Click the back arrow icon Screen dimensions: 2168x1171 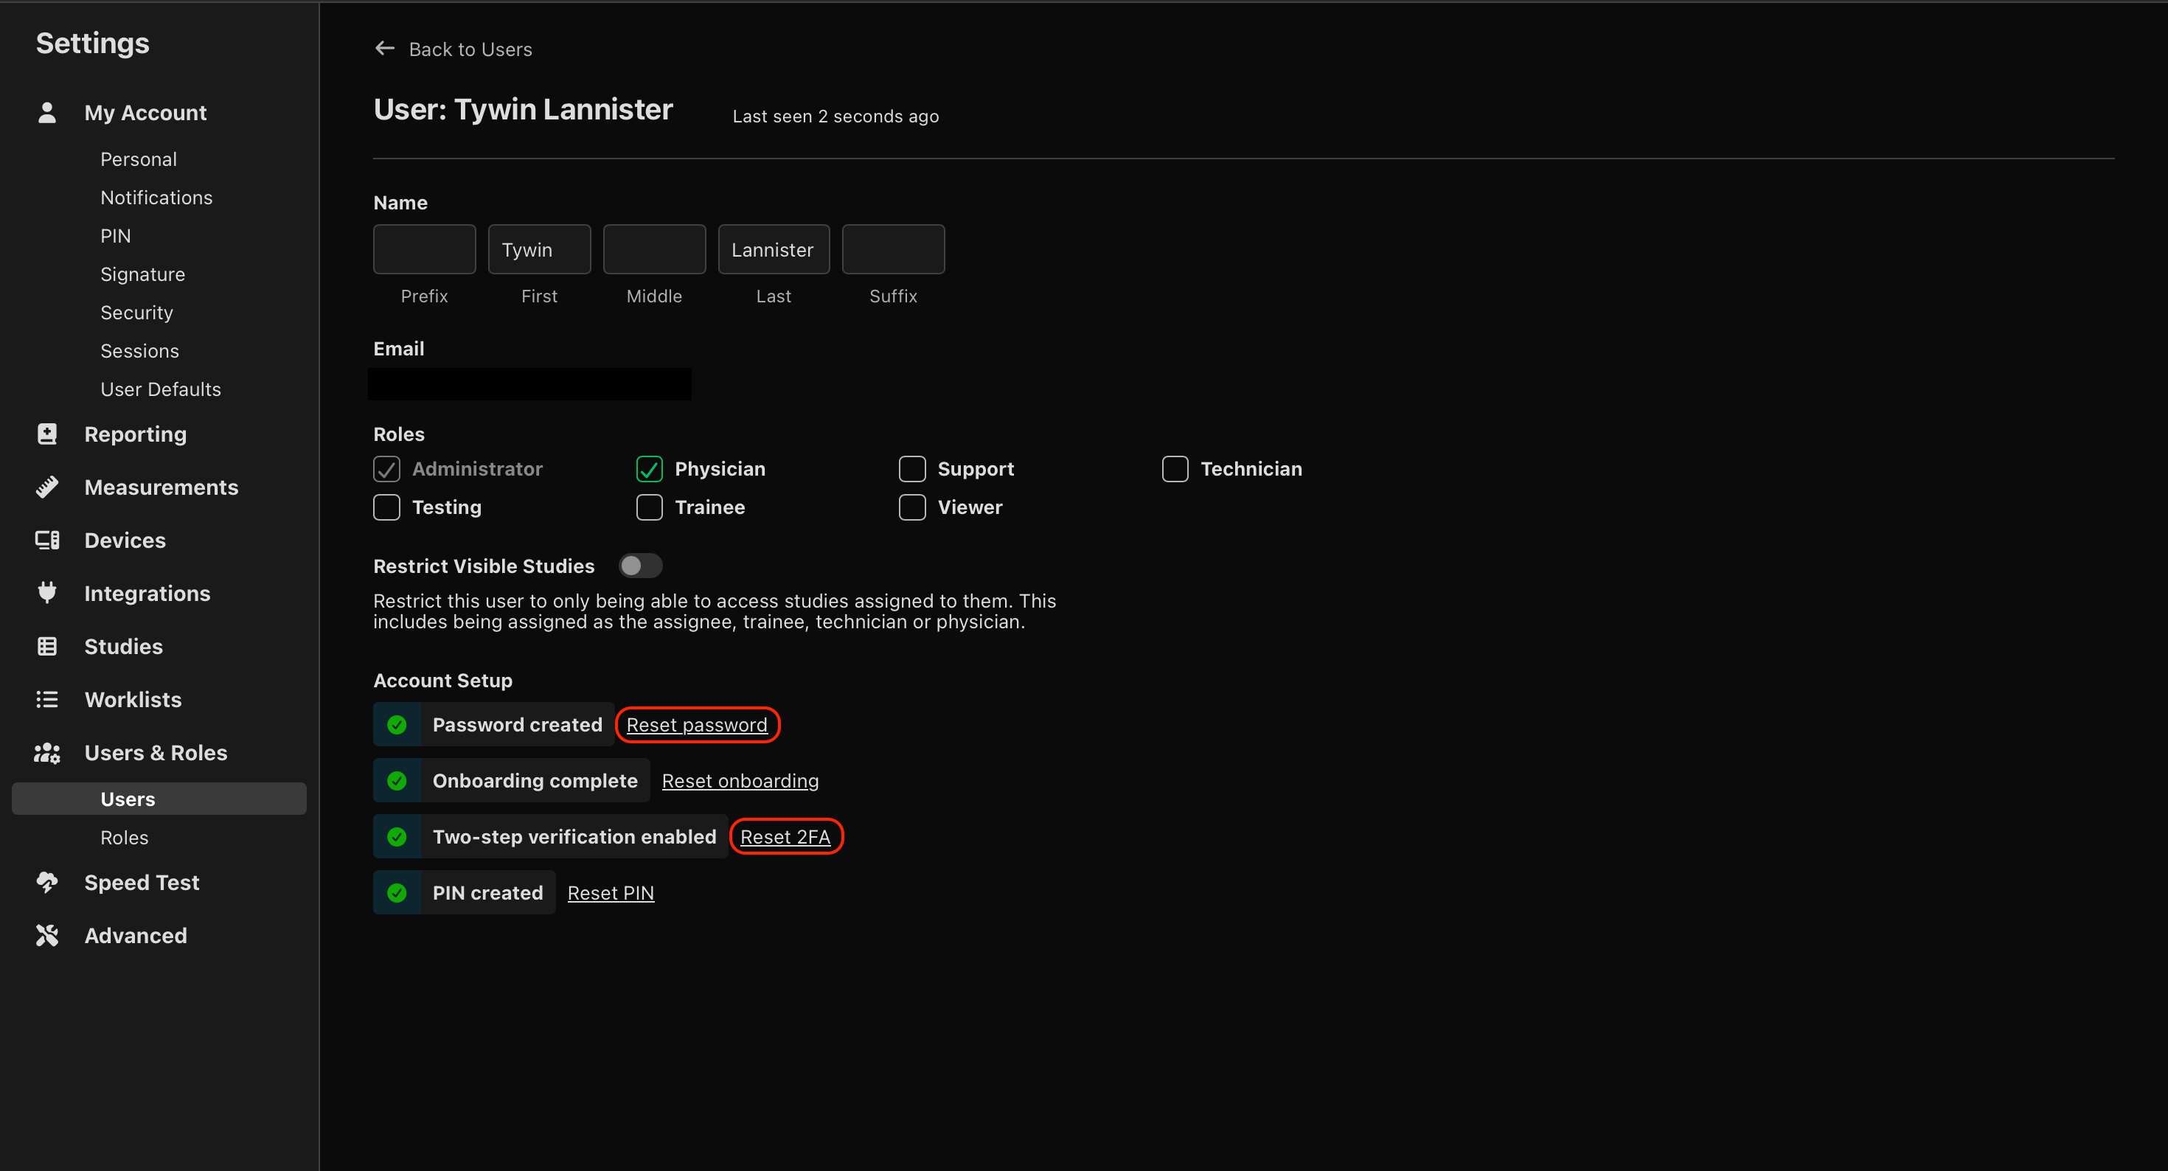click(385, 49)
